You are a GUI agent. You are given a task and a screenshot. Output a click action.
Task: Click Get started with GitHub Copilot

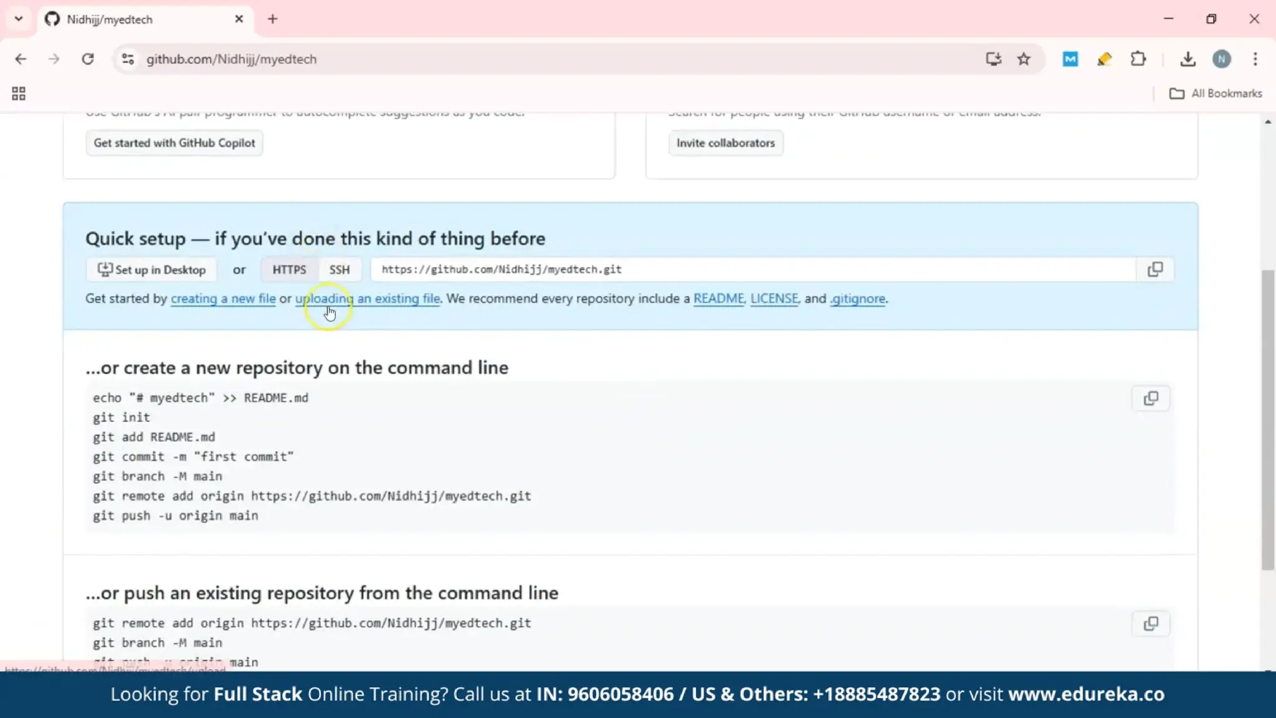[x=174, y=143]
